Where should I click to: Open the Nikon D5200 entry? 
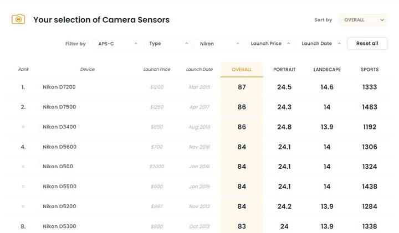click(59, 206)
